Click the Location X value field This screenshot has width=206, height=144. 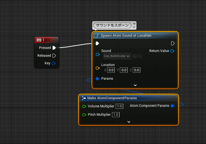111,70
